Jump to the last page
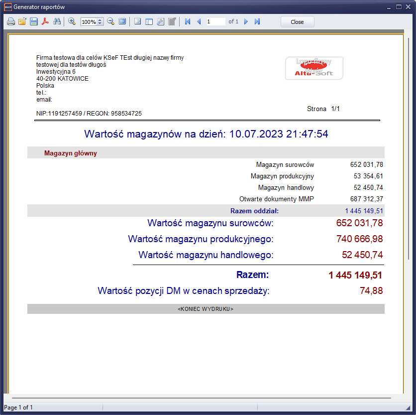Image resolution: width=416 pixels, height=415 pixels. 257,22
